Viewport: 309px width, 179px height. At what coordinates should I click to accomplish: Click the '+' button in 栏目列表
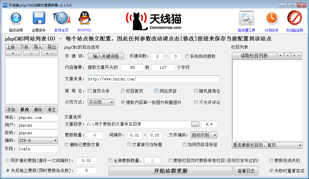[x=281, y=56]
